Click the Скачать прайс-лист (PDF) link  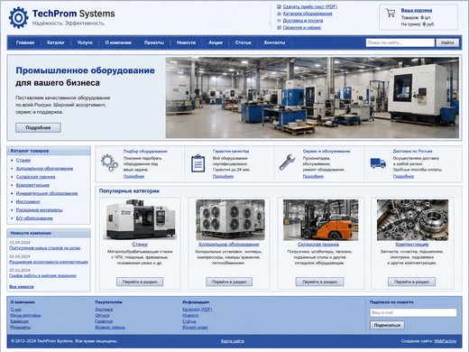tap(310, 6)
